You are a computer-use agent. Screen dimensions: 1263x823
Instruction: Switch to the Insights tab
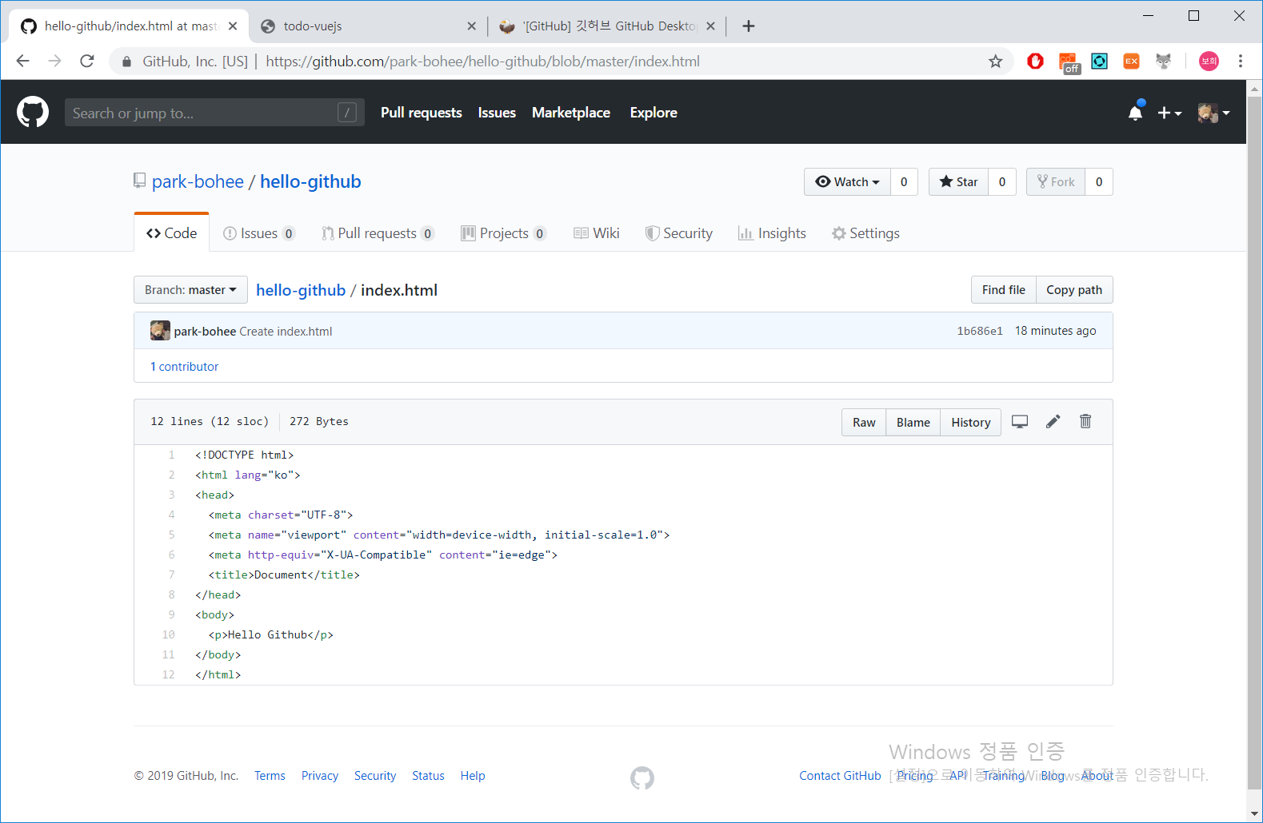772,233
